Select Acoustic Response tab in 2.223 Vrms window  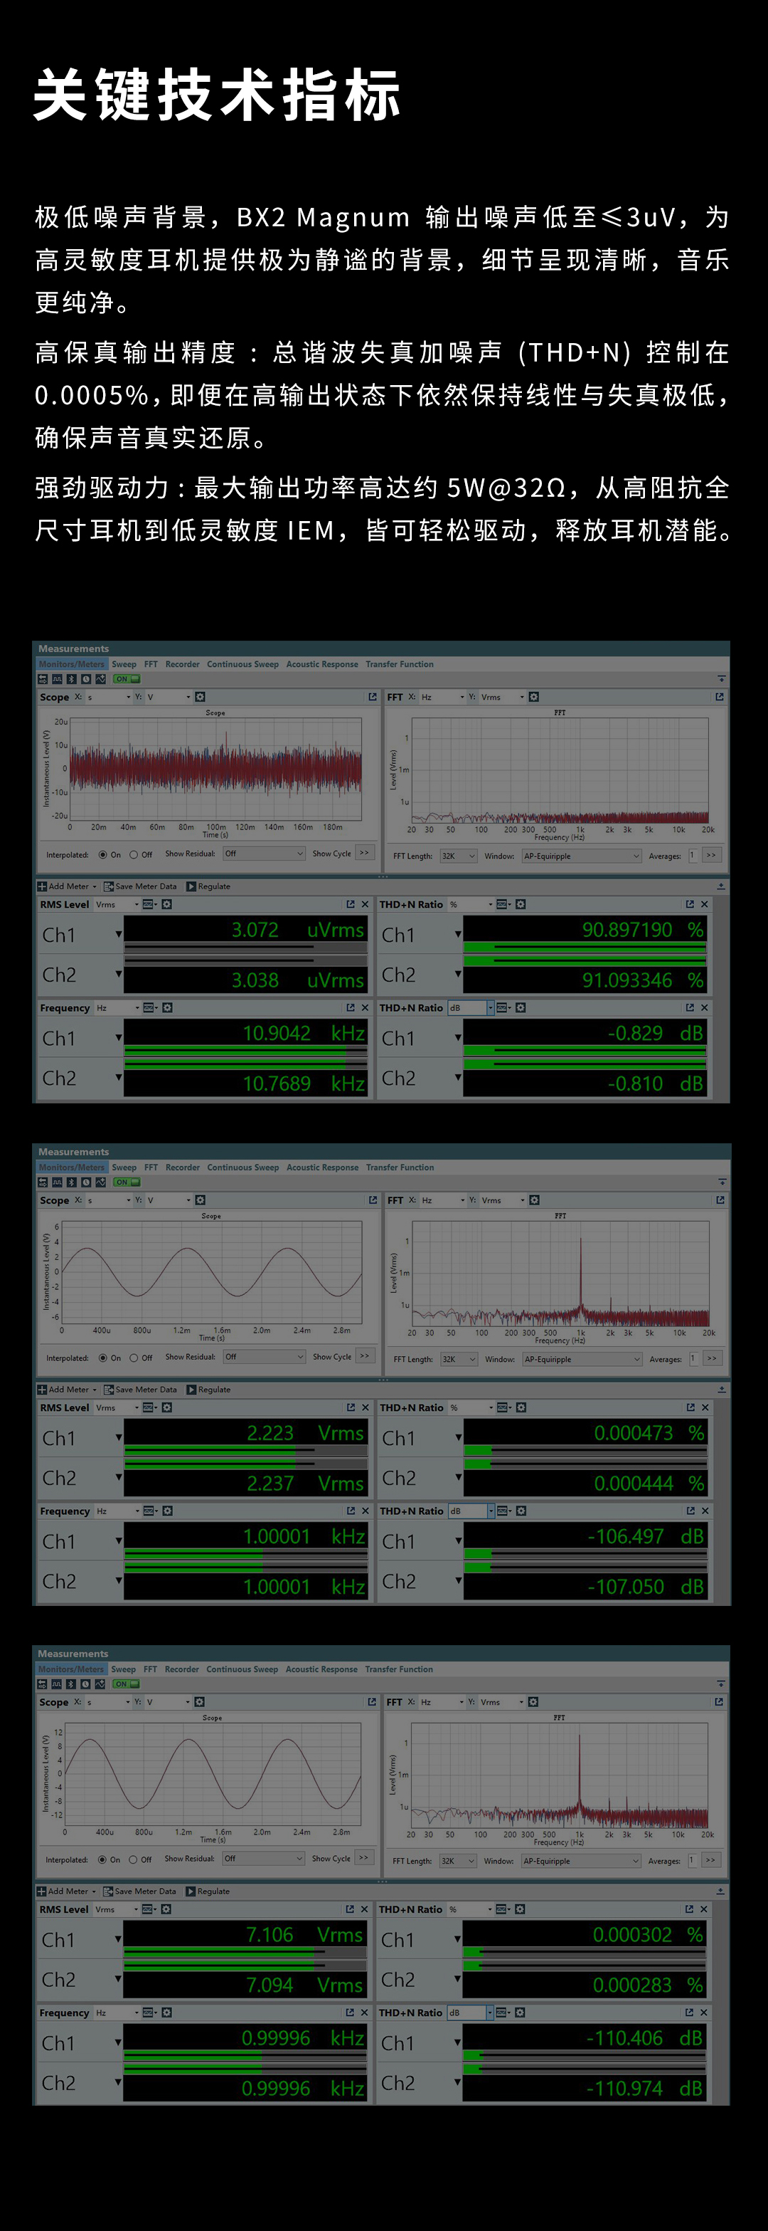323,1167
